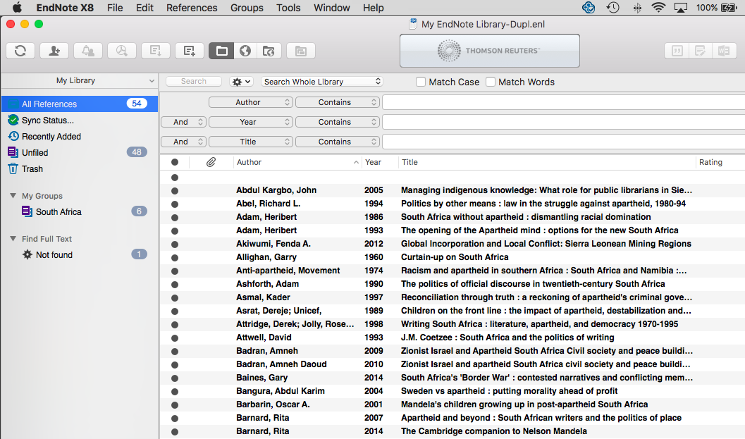Collapse the Find Full Text section
This screenshot has width=745, height=439.
click(x=13, y=238)
